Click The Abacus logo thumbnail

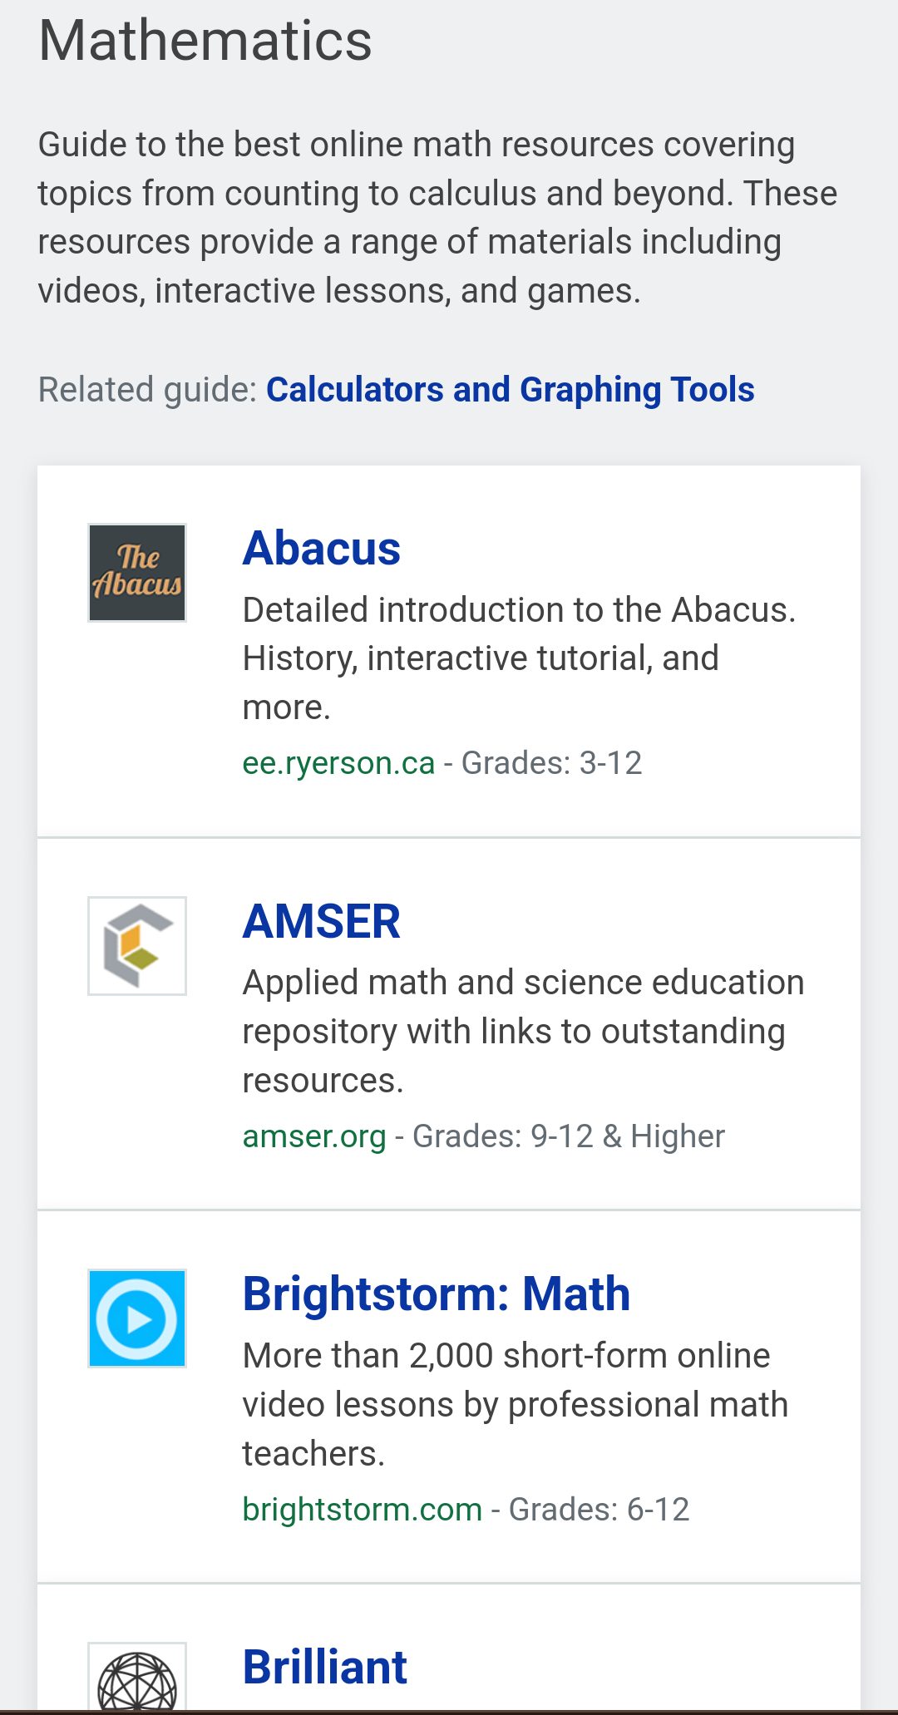(x=137, y=573)
